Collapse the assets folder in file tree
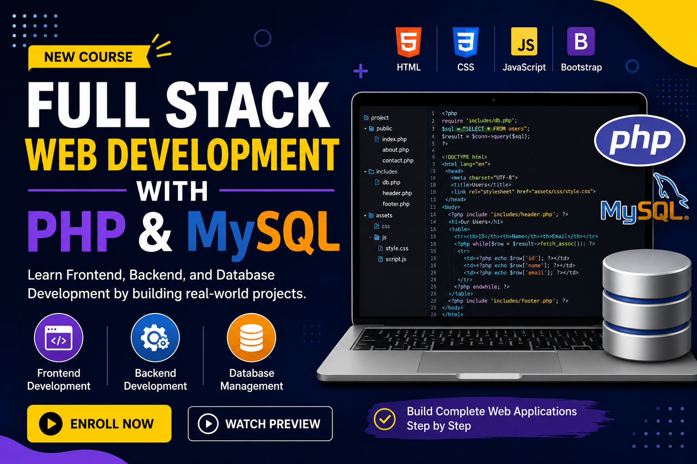 (x=365, y=216)
